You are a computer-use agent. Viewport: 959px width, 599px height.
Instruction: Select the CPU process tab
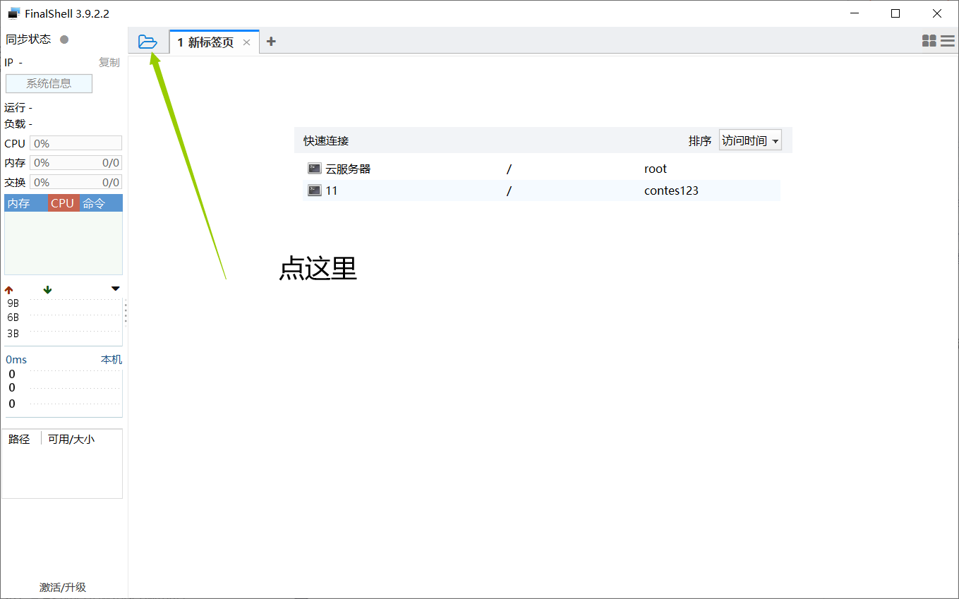click(64, 203)
